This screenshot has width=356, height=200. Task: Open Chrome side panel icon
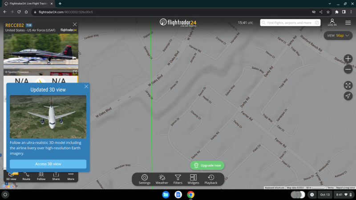point(344,12)
